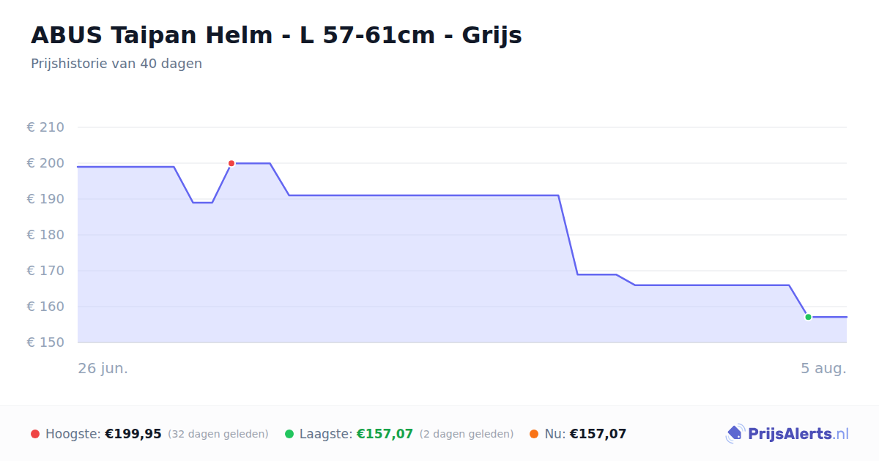The height and width of the screenshot is (461, 879).
Task: Click the € 150 axis label
Action: (x=45, y=342)
